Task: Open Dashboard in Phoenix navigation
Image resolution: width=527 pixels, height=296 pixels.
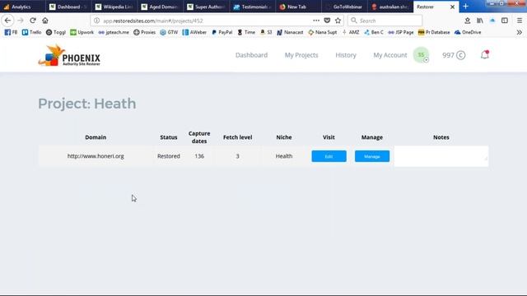Action: 251,55
